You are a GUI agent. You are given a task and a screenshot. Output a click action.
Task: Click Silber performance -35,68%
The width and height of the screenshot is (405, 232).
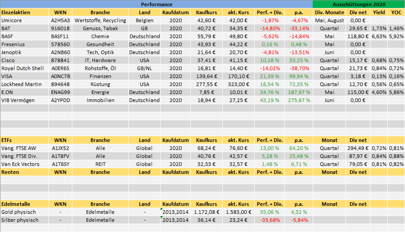pos(270,220)
